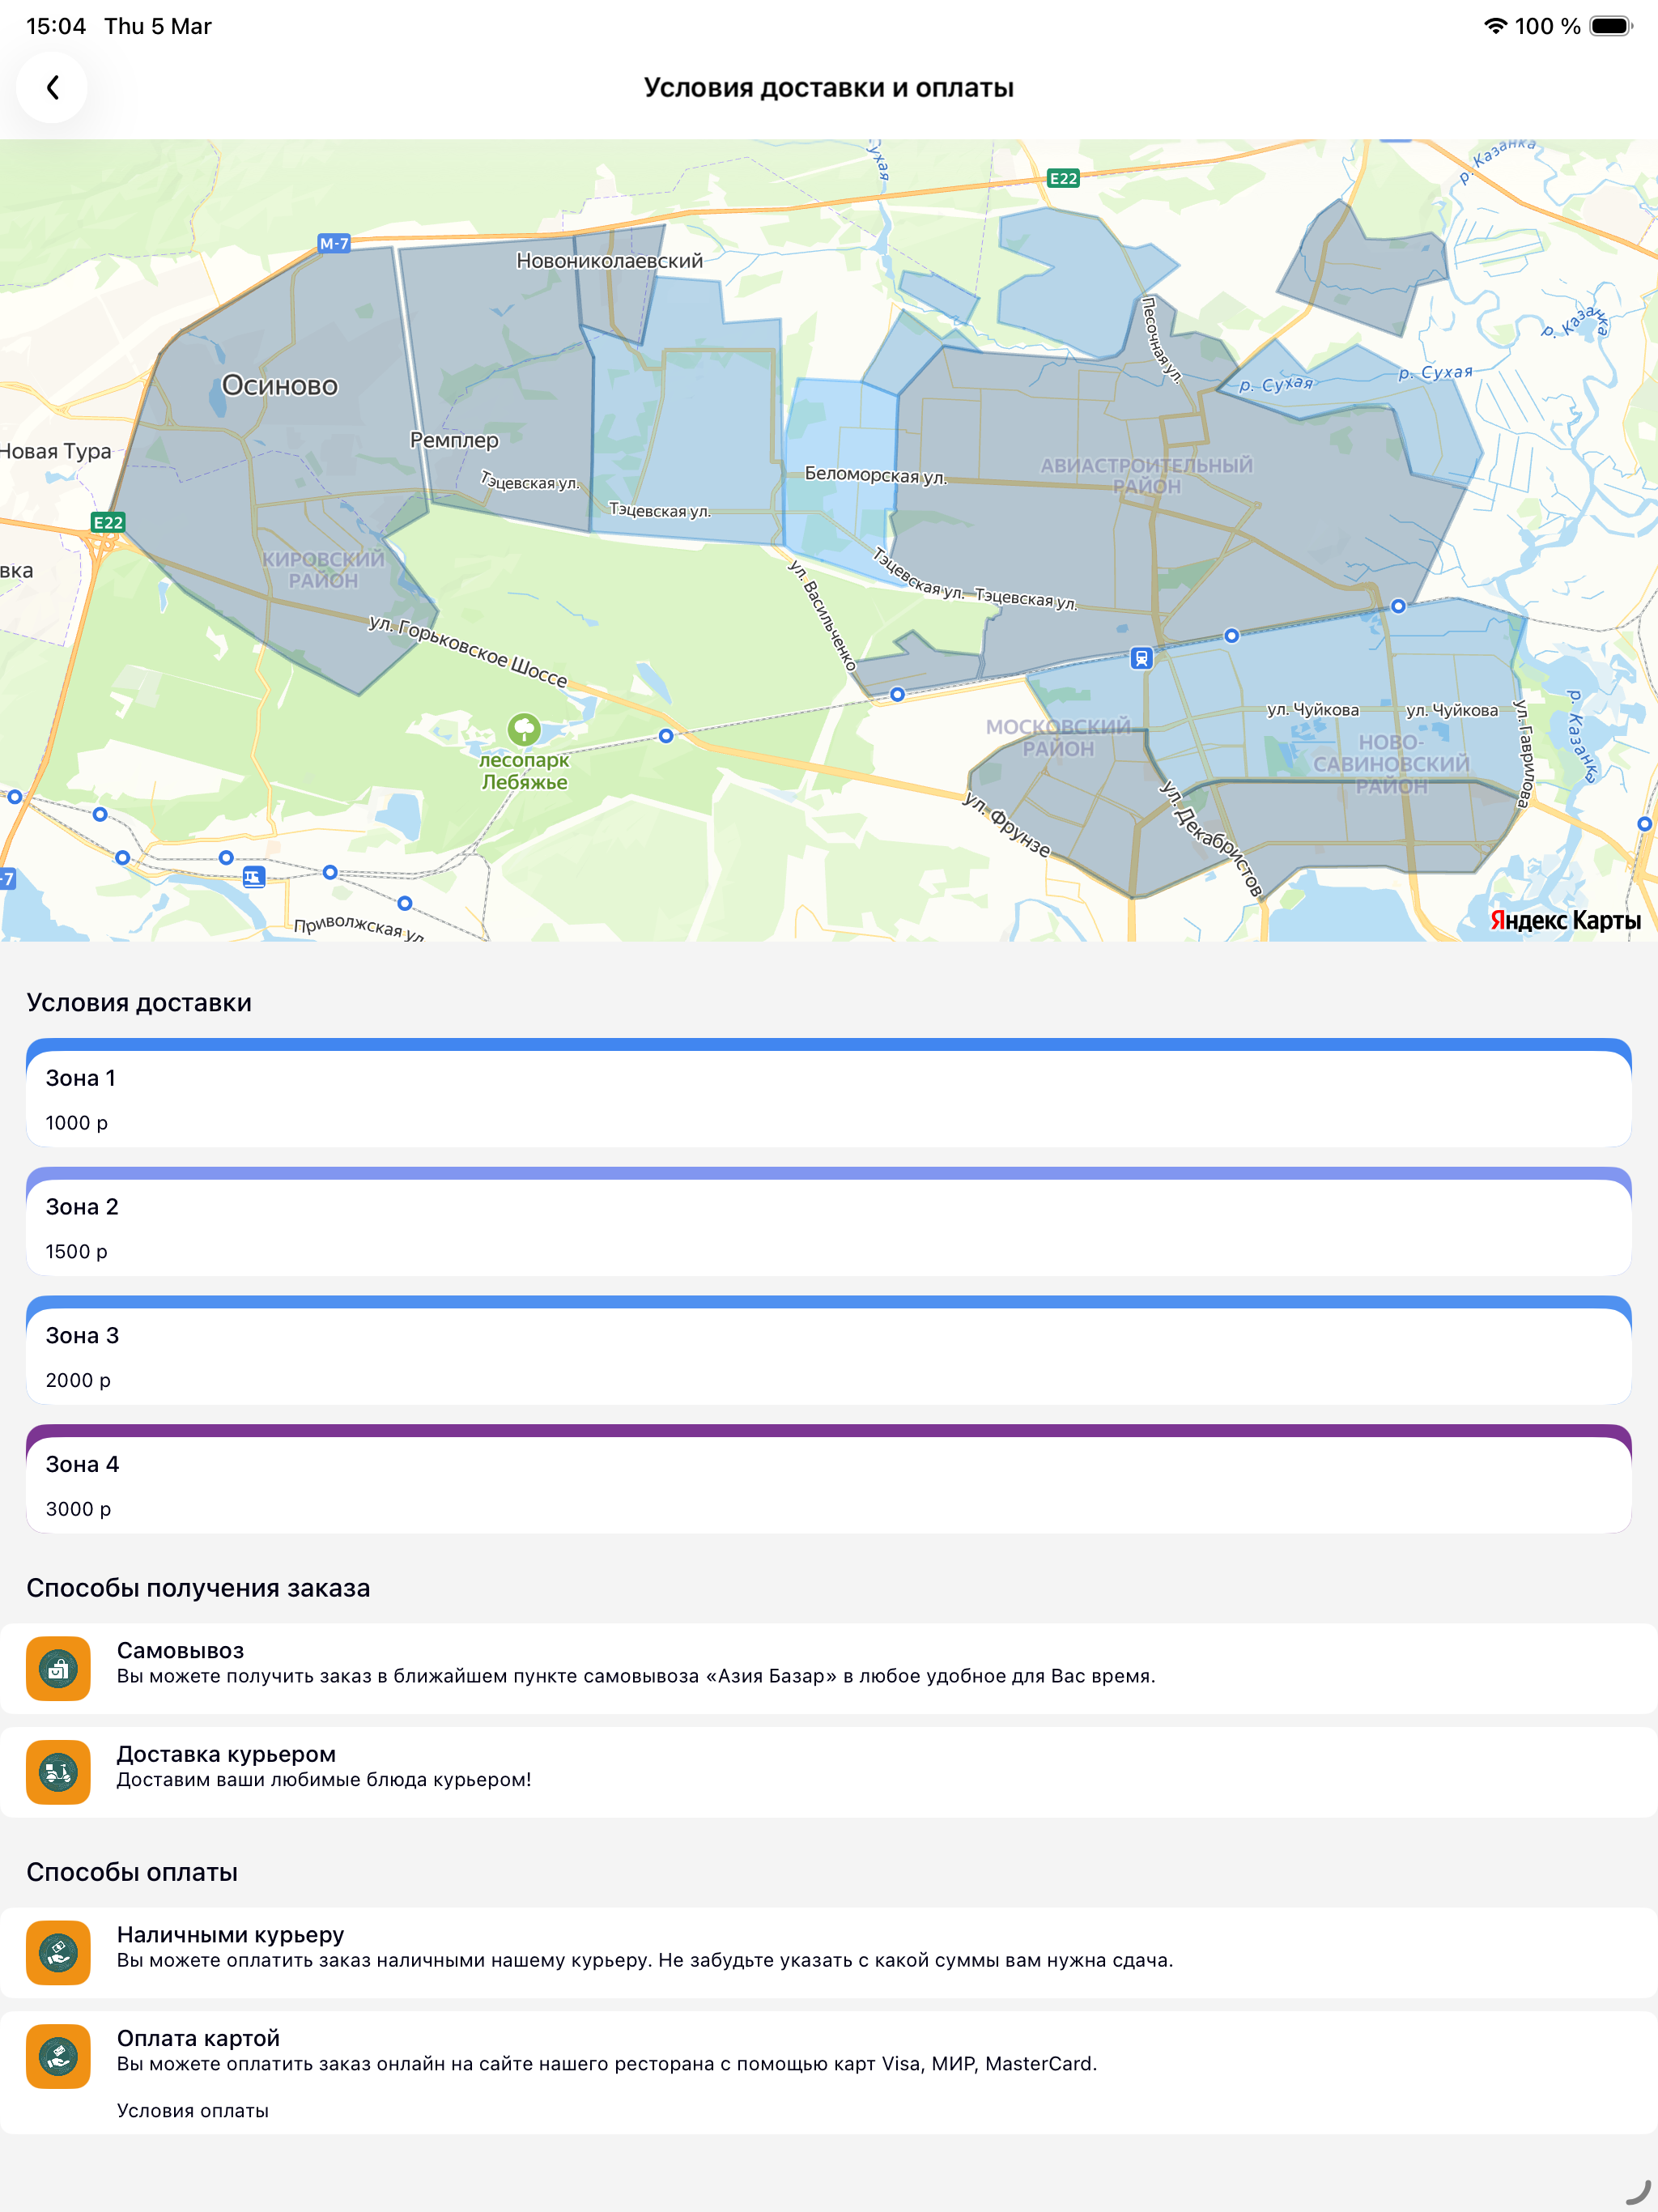Viewport: 1658px width, 2212px height.
Task: Tap the Московский район label
Action: pos(1058,738)
